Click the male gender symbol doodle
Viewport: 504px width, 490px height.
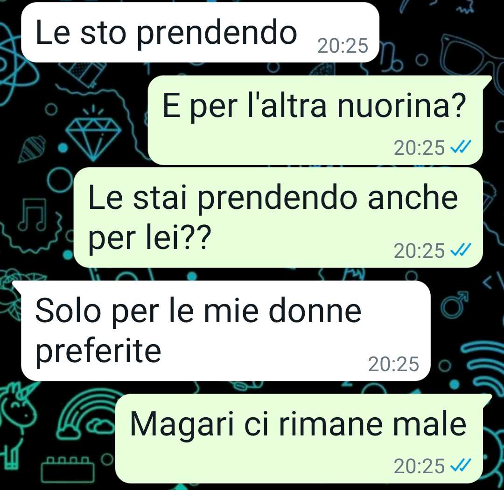coord(454,304)
